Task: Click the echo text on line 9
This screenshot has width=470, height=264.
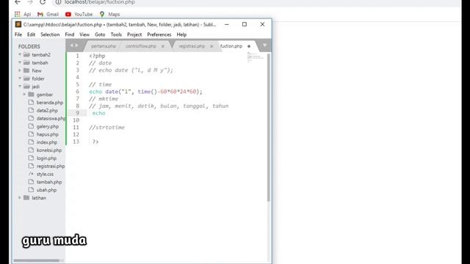Action: coord(99,113)
